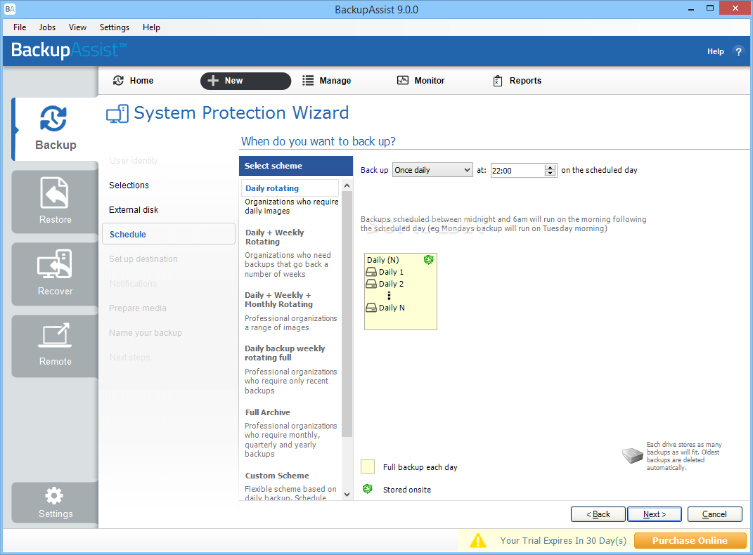Click the System Protection Wizard computer icon
Image resolution: width=753 pixels, height=555 pixels.
(x=117, y=114)
